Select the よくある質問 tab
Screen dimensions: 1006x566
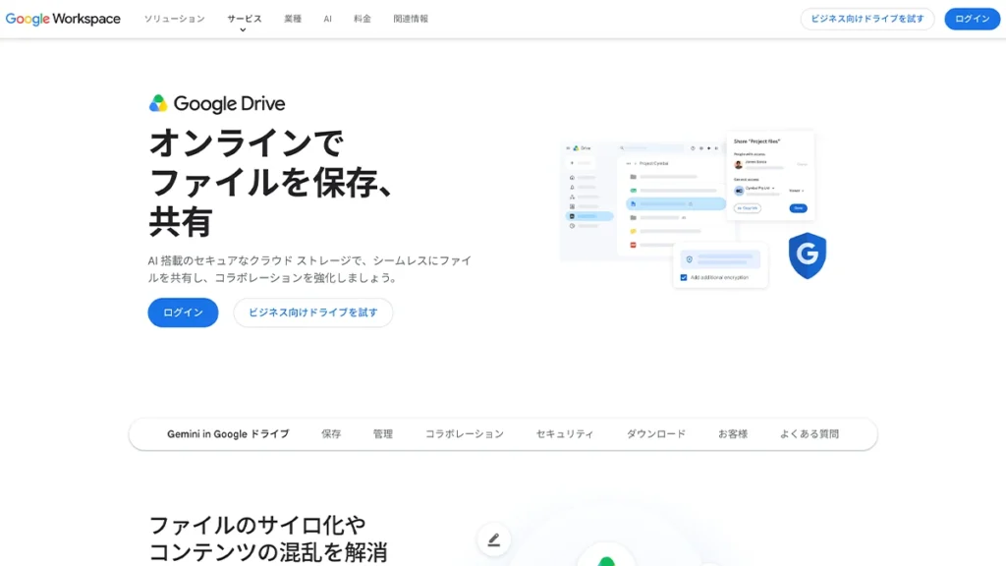click(x=810, y=433)
